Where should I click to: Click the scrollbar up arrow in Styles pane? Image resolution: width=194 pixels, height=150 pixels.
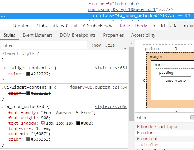[132, 44]
